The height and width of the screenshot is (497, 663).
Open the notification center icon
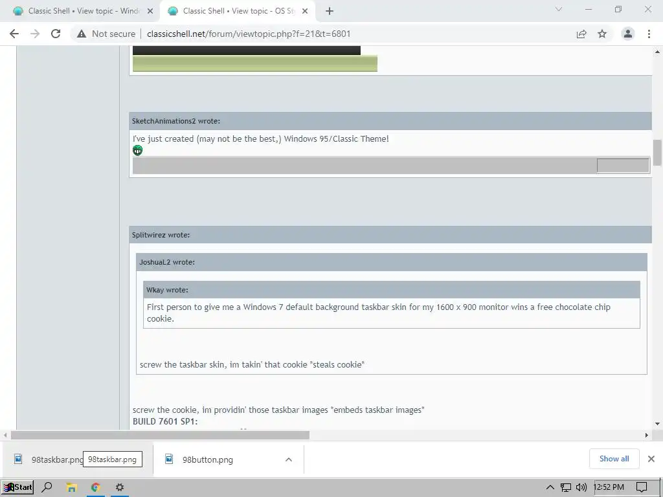[x=642, y=487]
